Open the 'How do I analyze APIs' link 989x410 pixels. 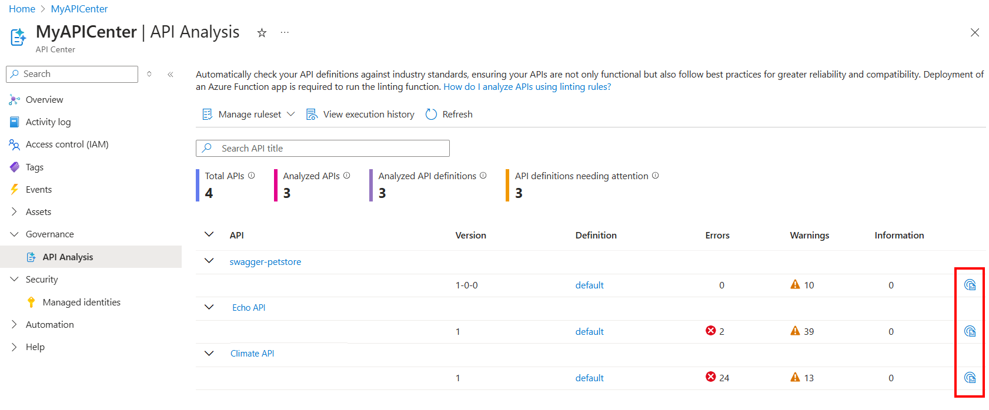coord(527,87)
